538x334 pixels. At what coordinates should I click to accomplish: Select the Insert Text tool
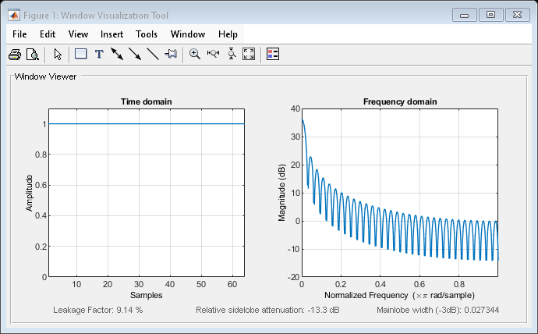pos(99,55)
